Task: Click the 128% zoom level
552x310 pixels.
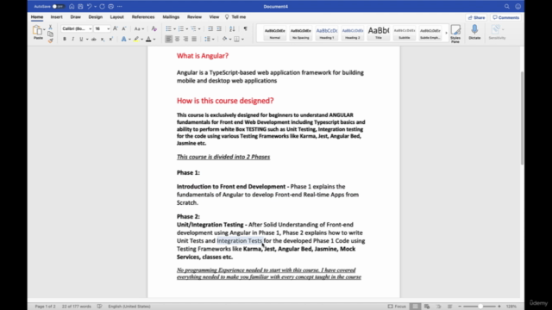Action: [x=511, y=307]
